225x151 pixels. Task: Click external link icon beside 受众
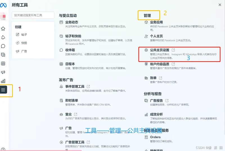tap(75, 114)
